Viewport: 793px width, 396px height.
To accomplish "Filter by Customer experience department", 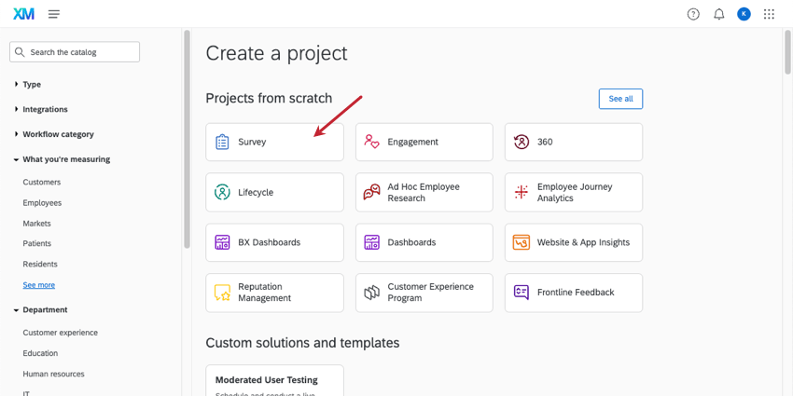I will (60, 333).
